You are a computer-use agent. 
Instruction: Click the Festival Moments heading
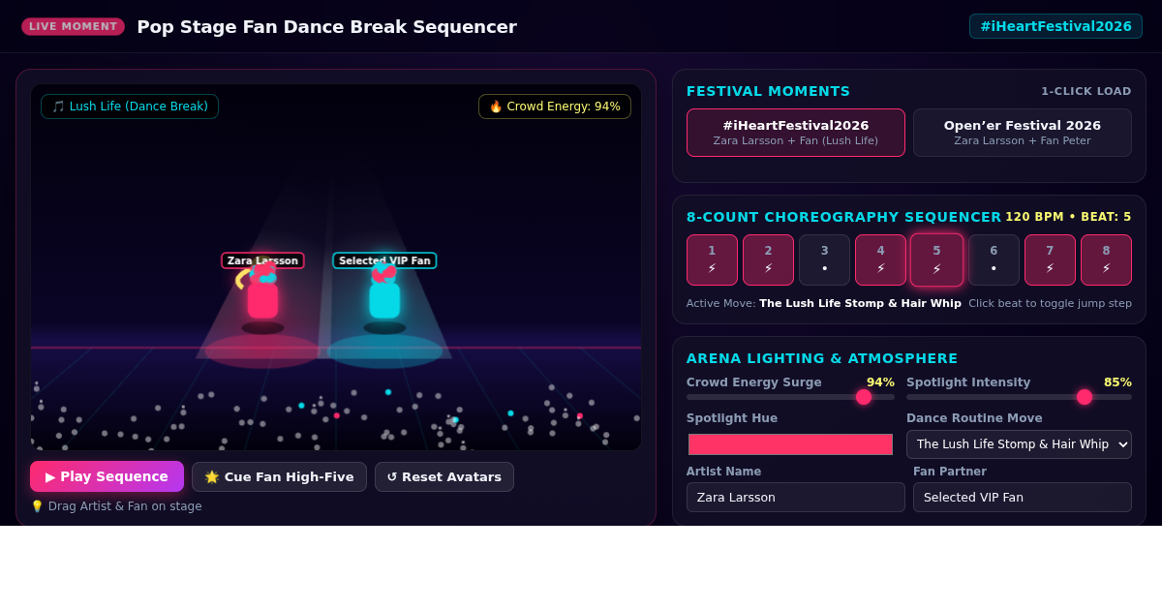click(768, 91)
